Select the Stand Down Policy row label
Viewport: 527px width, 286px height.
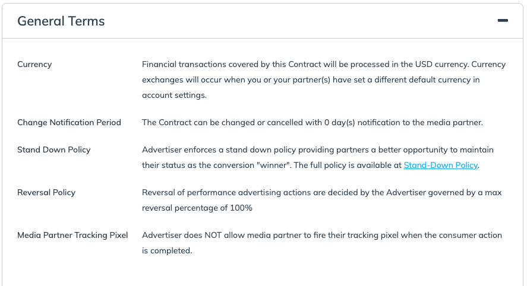(54, 150)
